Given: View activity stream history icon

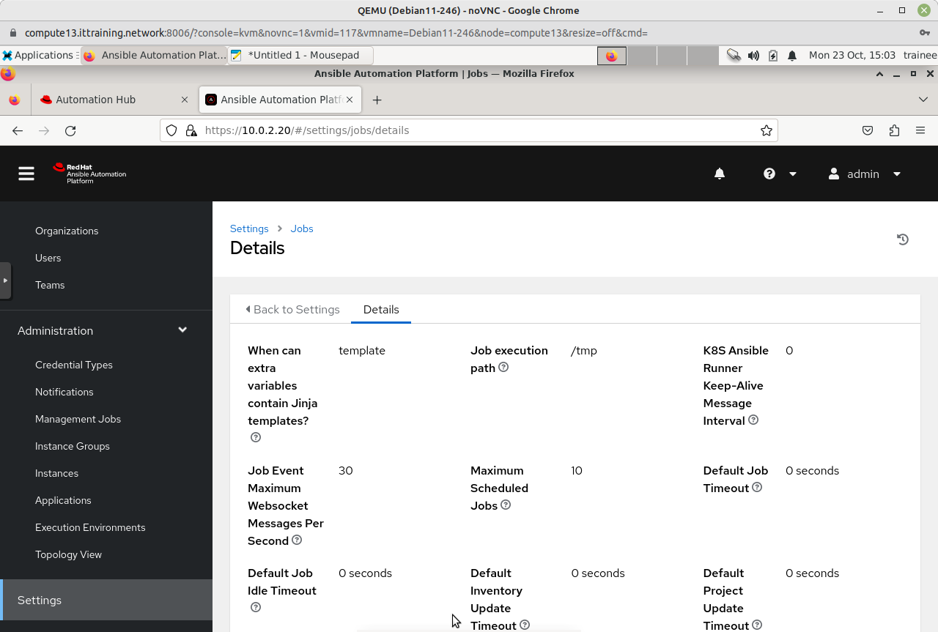Looking at the screenshot, I should pos(903,239).
